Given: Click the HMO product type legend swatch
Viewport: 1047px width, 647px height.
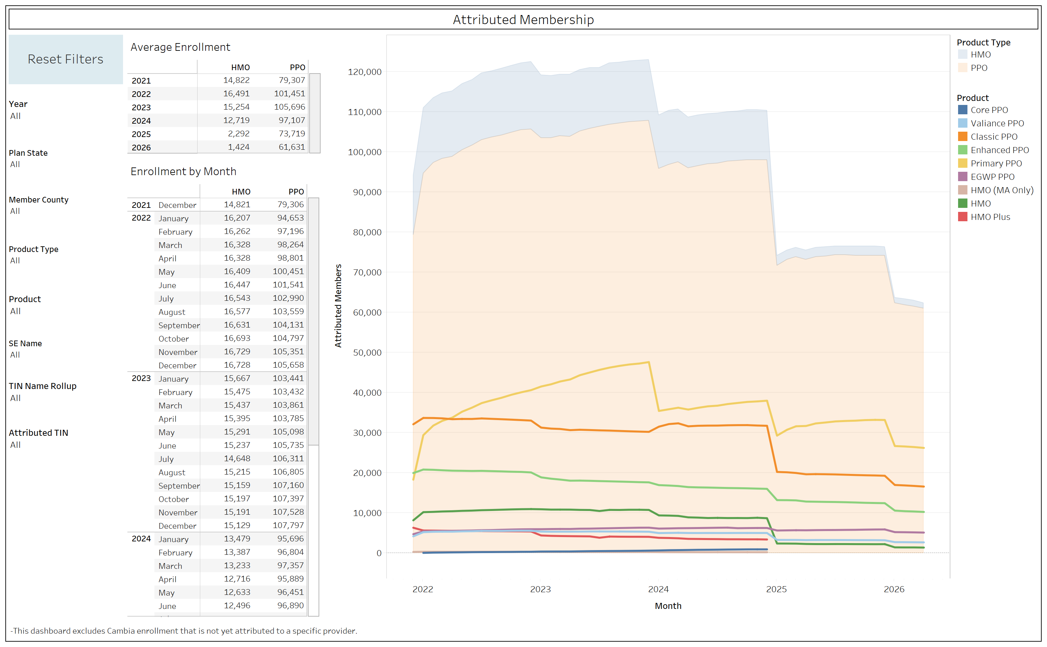Looking at the screenshot, I should pyautogui.click(x=962, y=54).
